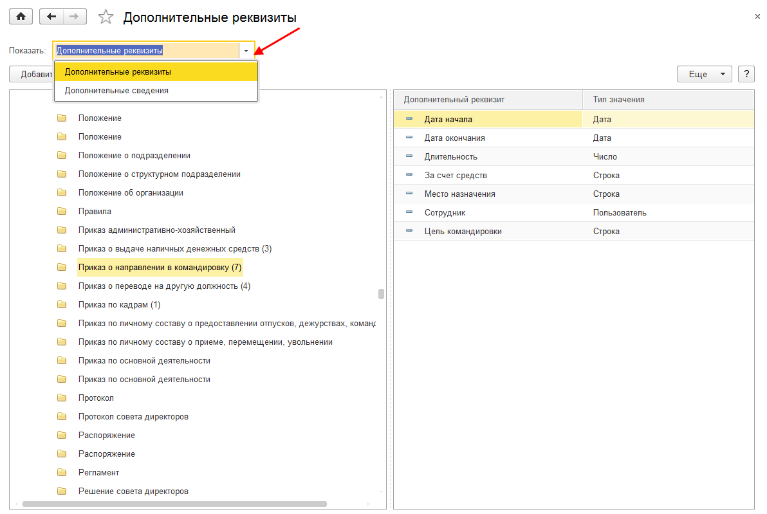
Task: Sort by Тип значения column header
Action: [x=618, y=100]
